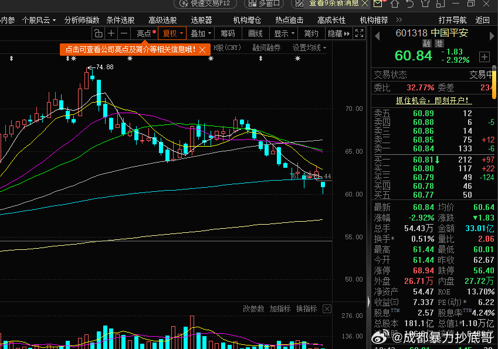Image resolution: width=498 pixels, height=349 pixels.
Task: Zoom in chart with plus icon
Action: pos(111,33)
